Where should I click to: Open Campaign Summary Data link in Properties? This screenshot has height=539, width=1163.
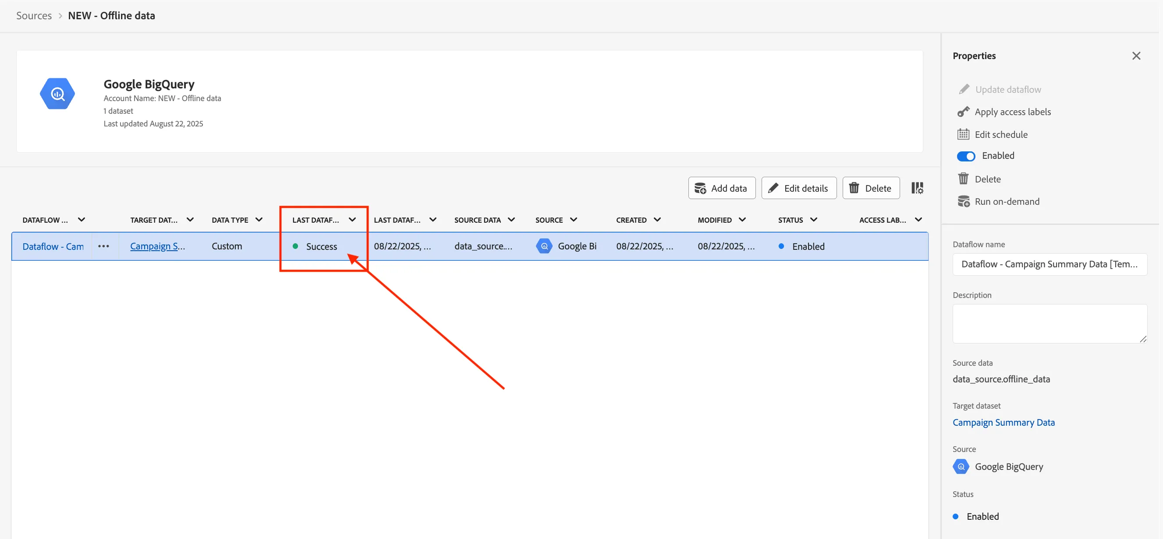[x=1003, y=422]
